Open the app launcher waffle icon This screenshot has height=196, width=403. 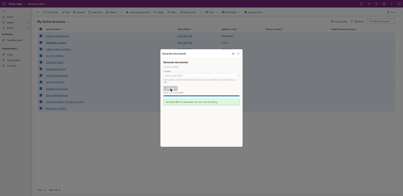4,4
